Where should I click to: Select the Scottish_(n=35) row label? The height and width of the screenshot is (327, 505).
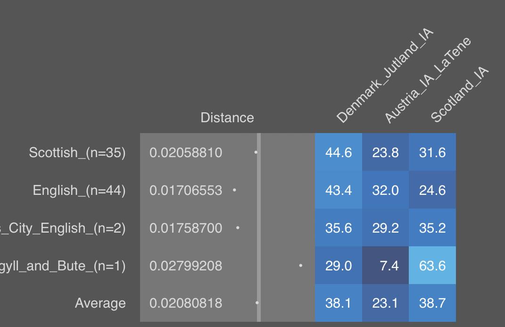[x=77, y=152]
